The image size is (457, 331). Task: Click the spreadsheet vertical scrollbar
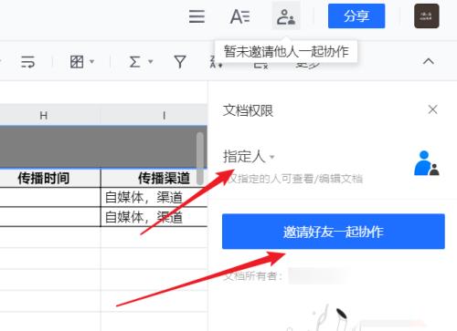click(200, 158)
